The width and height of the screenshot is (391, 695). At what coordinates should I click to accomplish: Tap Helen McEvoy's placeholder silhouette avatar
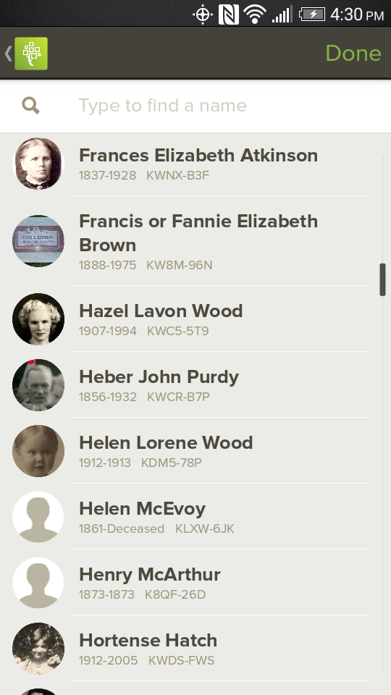tap(38, 517)
